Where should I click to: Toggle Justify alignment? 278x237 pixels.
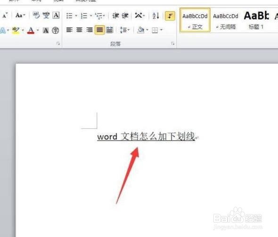(99, 30)
